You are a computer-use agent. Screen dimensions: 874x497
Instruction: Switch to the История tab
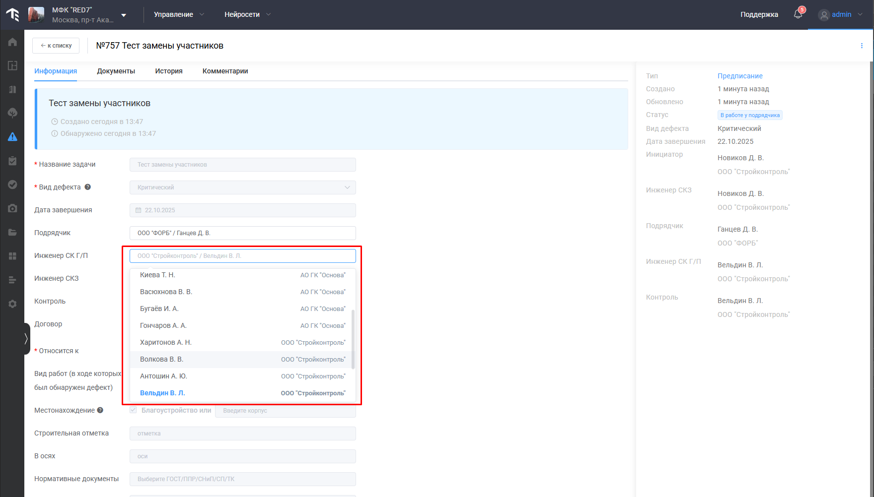tap(168, 71)
